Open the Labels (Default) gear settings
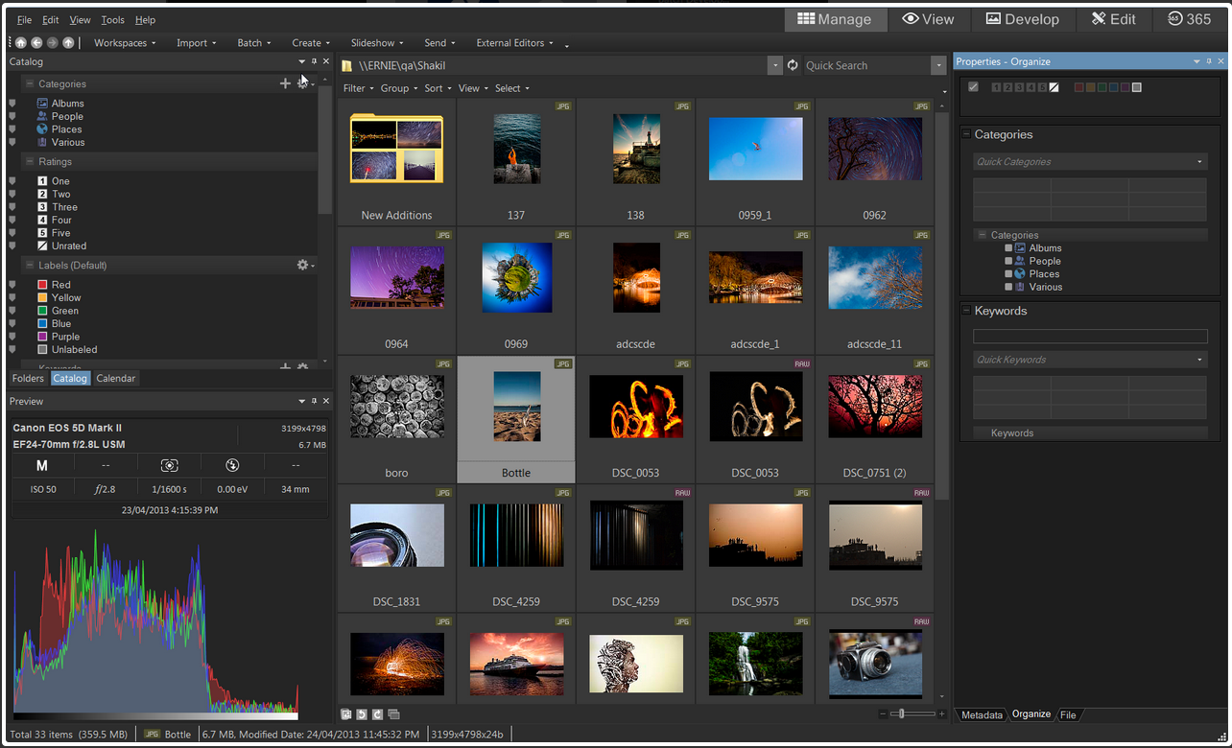 pos(303,266)
